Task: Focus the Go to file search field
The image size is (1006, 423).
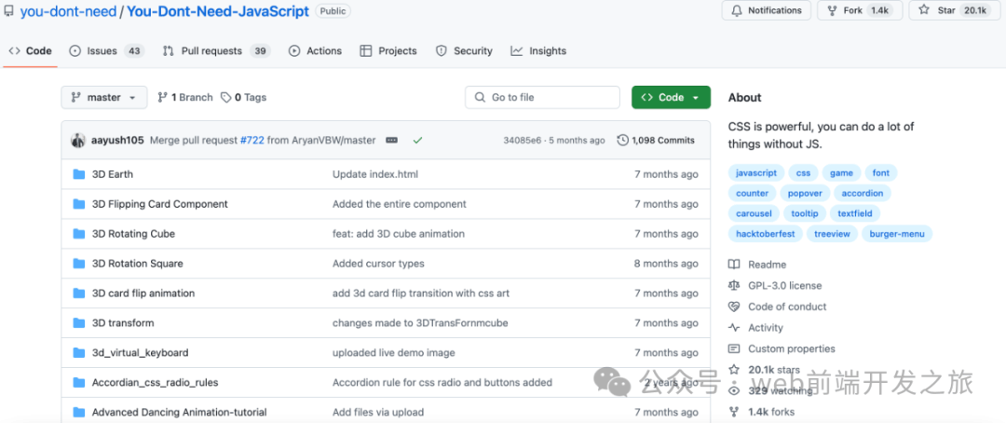Action: [x=542, y=98]
